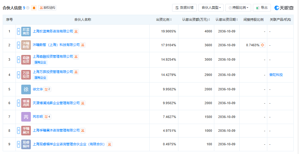Click the partner count number 9
Viewport: 299px width, 154px height.
(x=24, y=8)
